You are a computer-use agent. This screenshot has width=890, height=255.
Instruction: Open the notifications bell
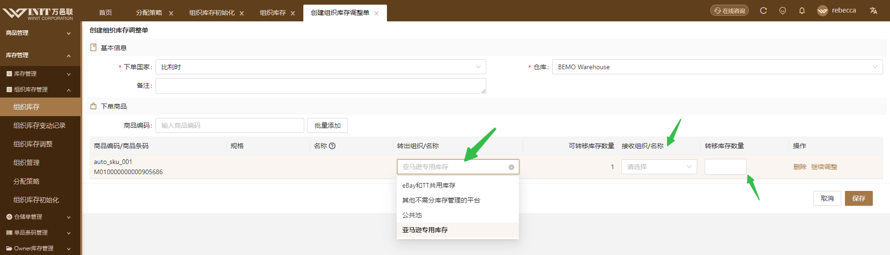[x=802, y=10]
